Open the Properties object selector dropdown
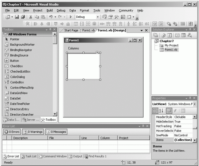Viewport: 199px width, 166px height. (195, 104)
